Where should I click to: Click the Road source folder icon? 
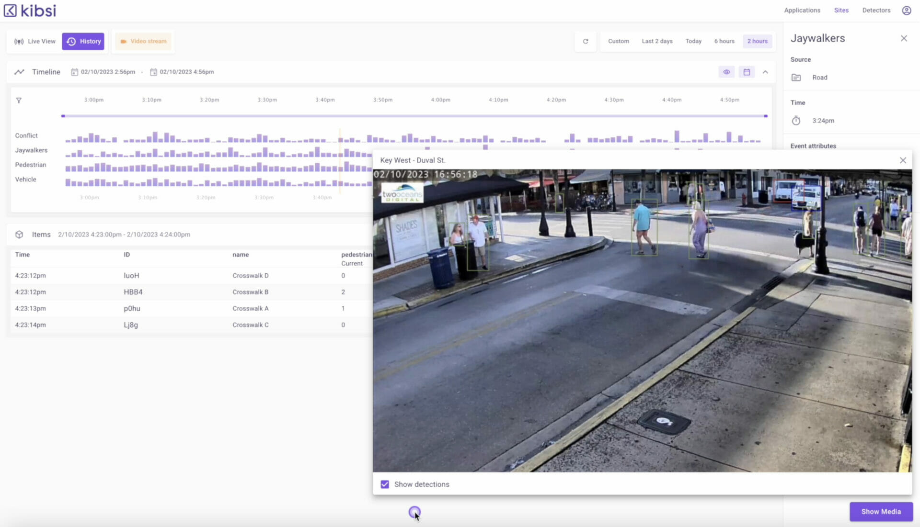click(796, 78)
